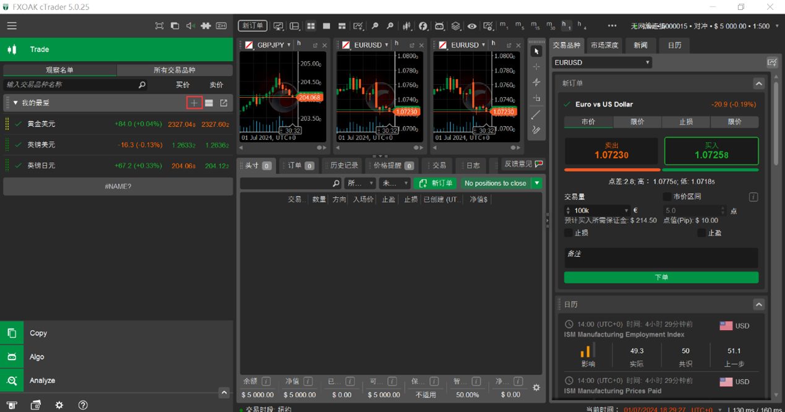Viewport: 785px width, 412px height.
Task: Switch to the 市场深度 tab
Action: 604,45
